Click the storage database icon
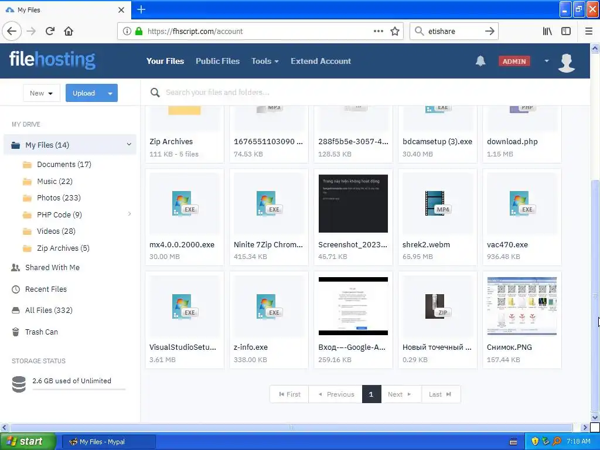This screenshot has width=600, height=450. point(19,384)
